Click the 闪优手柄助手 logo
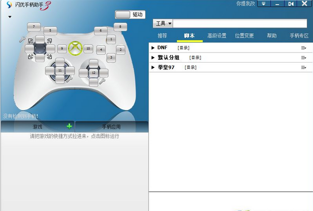The height and width of the screenshot is (211, 313). [28, 5]
